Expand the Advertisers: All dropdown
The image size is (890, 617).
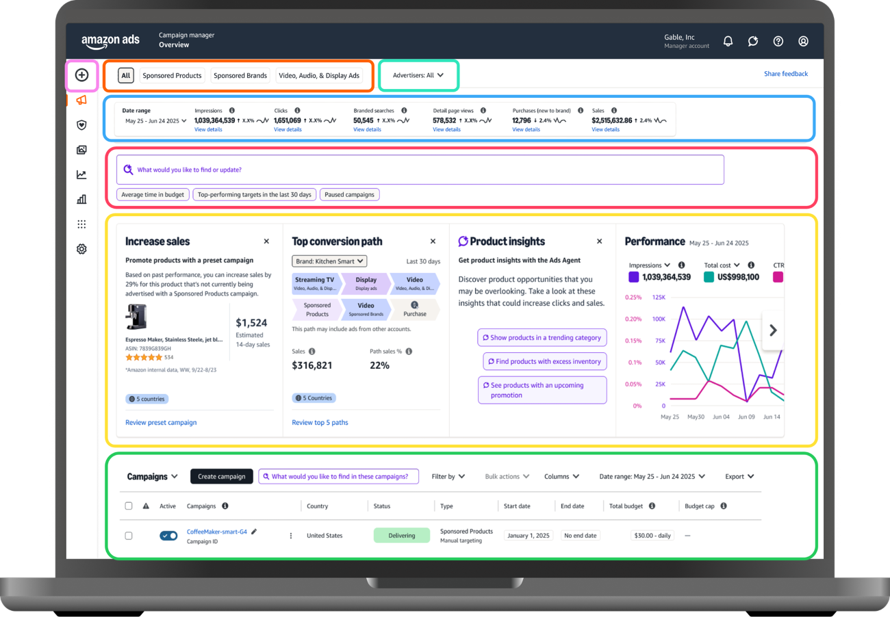(x=418, y=76)
